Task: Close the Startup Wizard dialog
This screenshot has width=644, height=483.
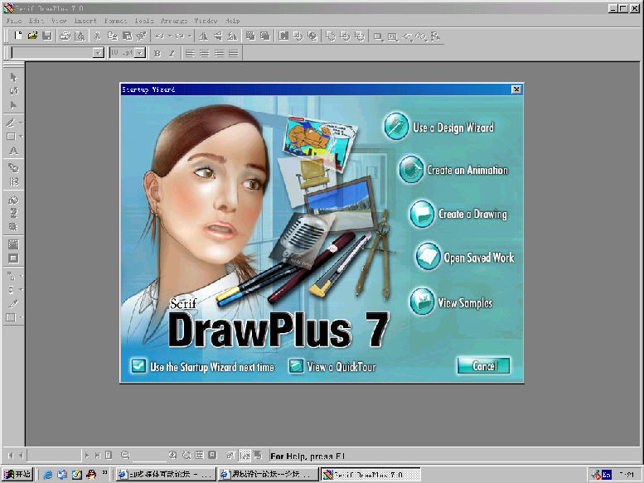Action: 516,89
